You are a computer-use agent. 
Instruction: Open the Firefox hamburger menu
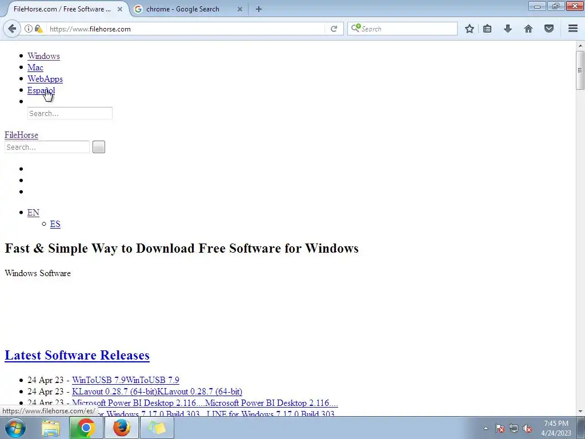click(573, 29)
